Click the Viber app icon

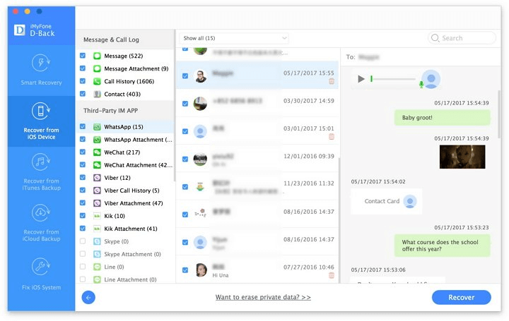(x=98, y=178)
